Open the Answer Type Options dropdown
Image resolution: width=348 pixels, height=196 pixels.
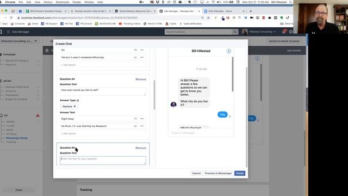pyautogui.click(x=69, y=107)
